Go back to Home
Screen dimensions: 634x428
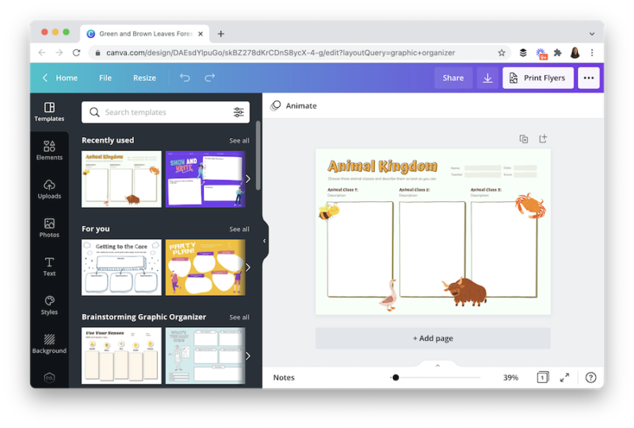point(61,78)
